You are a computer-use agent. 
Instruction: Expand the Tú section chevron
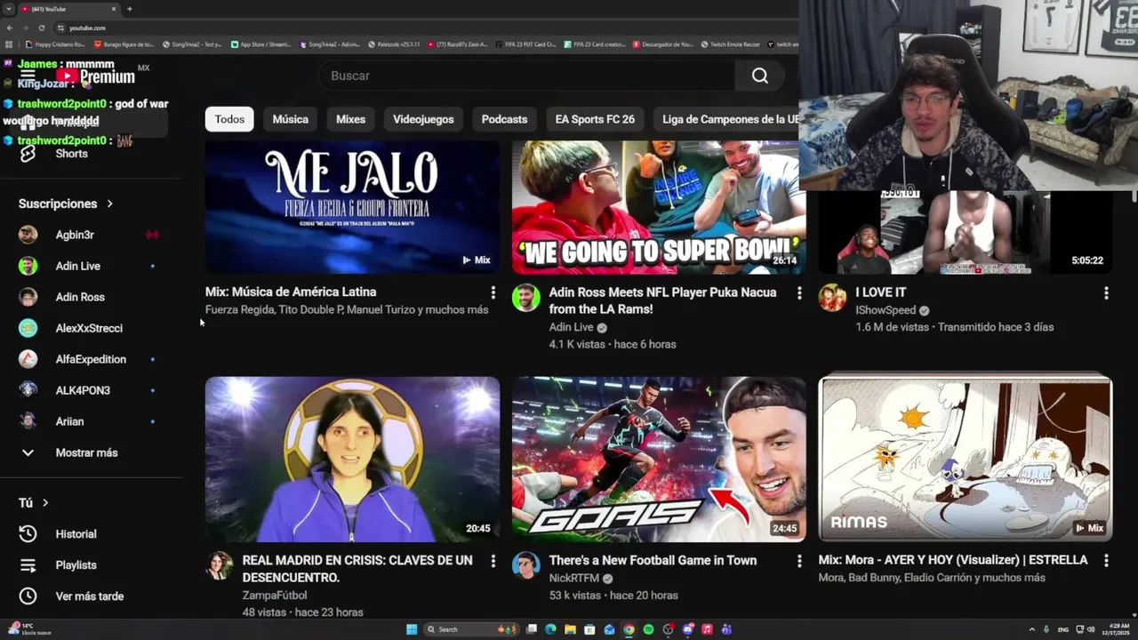(45, 503)
